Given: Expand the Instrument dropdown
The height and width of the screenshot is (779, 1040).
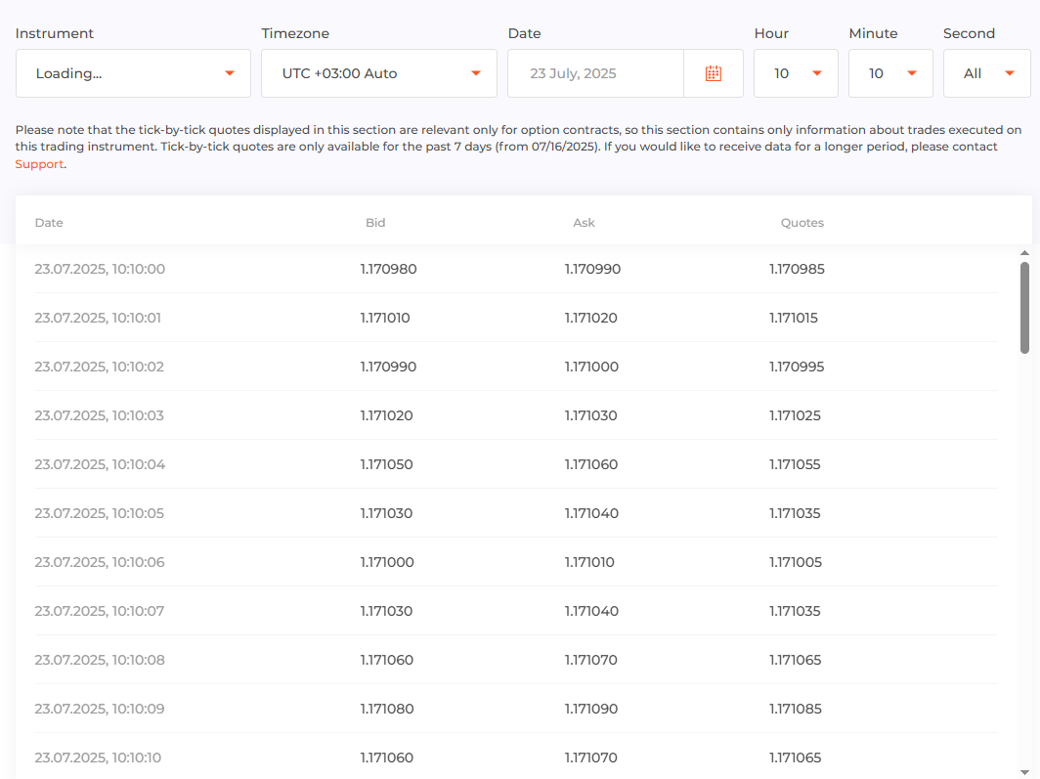Looking at the screenshot, I should (133, 73).
